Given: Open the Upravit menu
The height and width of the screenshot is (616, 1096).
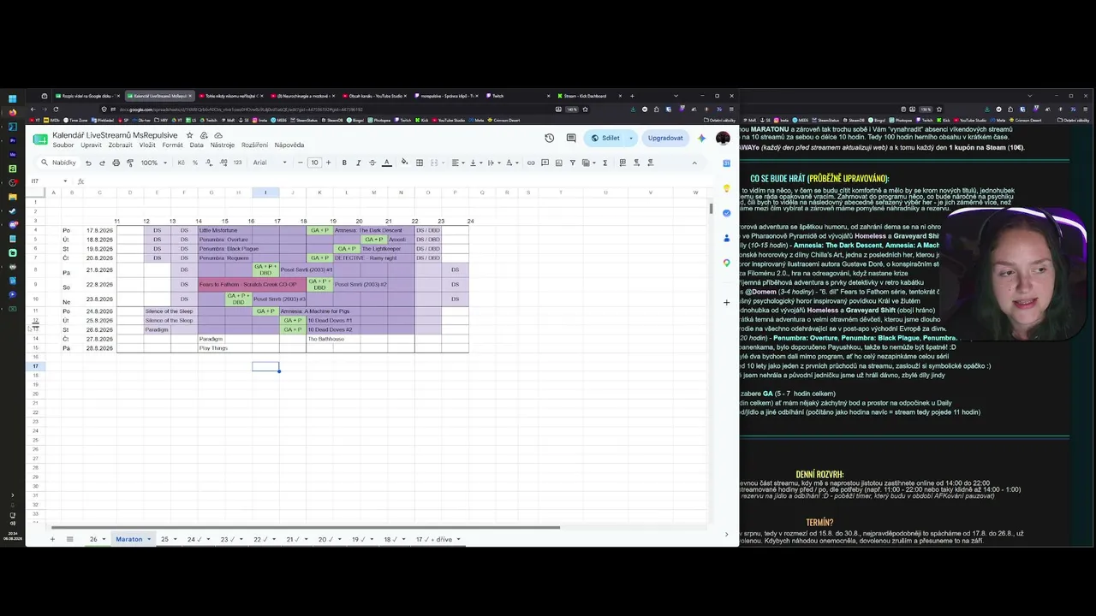Looking at the screenshot, I should [x=91, y=145].
